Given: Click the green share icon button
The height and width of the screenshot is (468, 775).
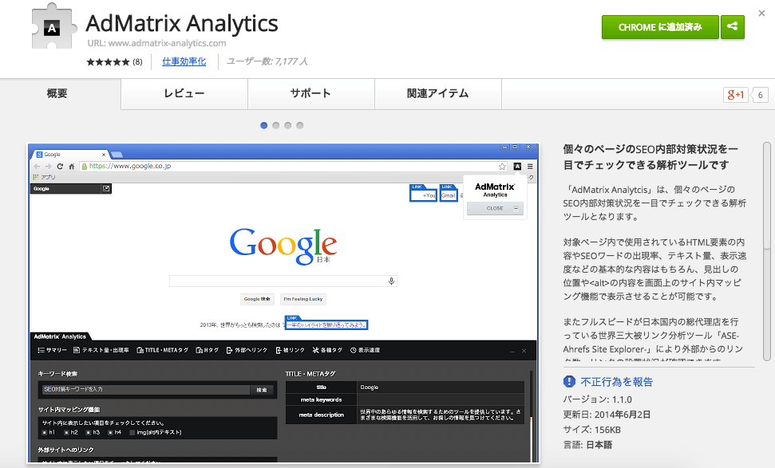Looking at the screenshot, I should [733, 26].
